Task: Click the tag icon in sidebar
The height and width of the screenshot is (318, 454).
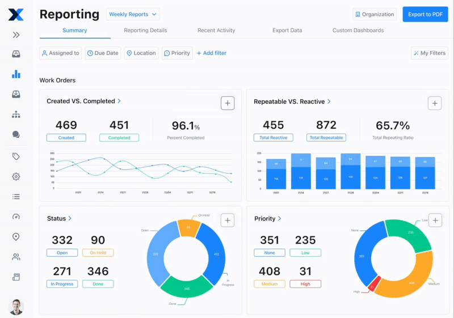Action: [16, 156]
